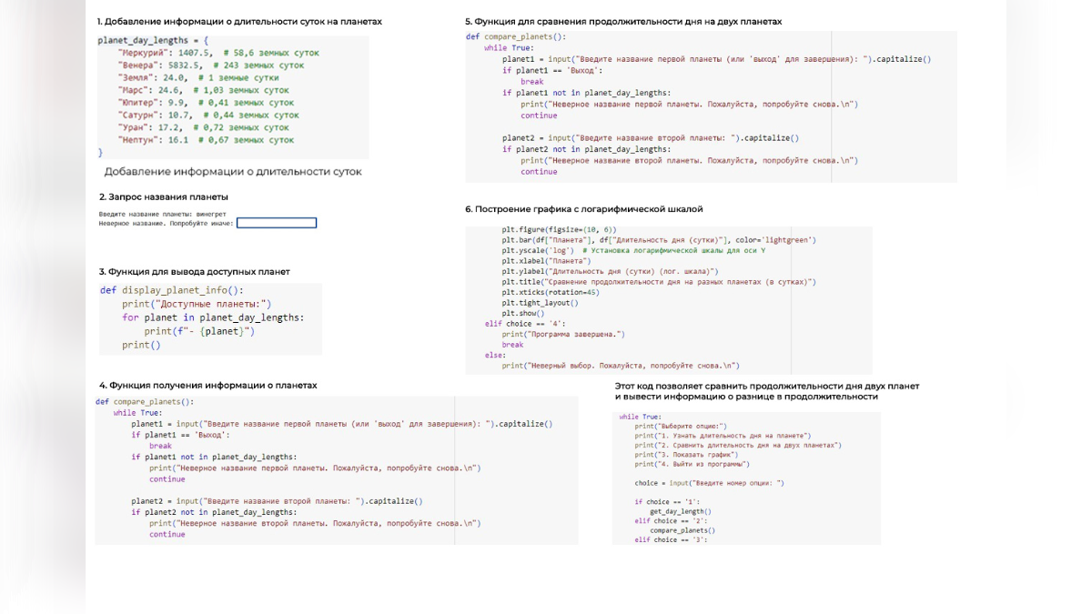
Task: Click the 'print("Программа завершена.")' code line
Action: (563, 334)
